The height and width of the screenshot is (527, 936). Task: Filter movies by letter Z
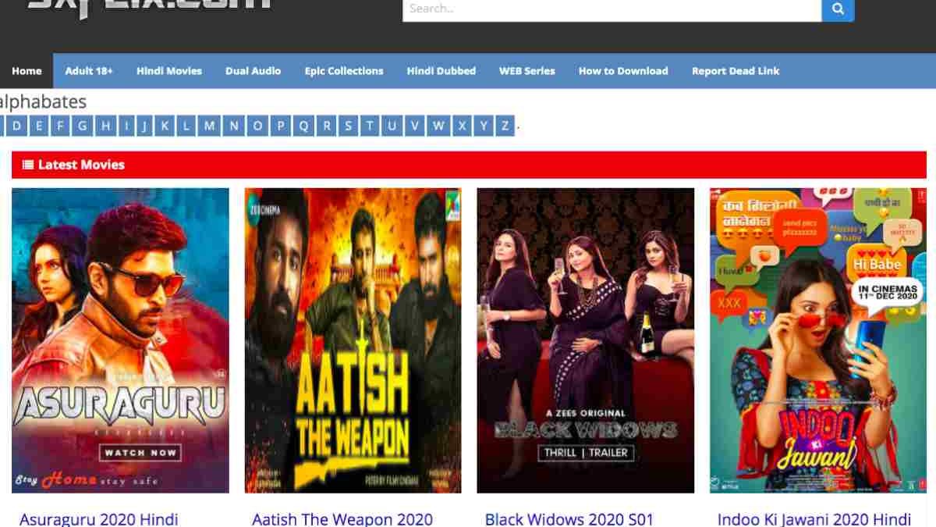click(x=505, y=126)
